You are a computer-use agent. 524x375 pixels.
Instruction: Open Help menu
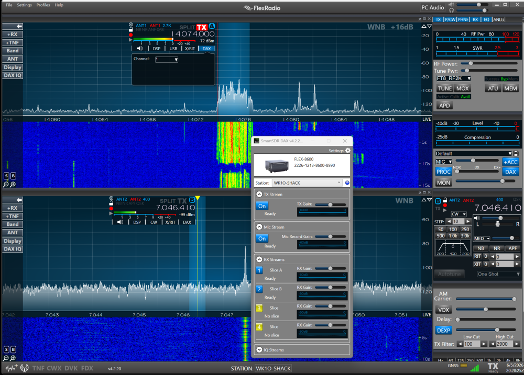point(59,5)
